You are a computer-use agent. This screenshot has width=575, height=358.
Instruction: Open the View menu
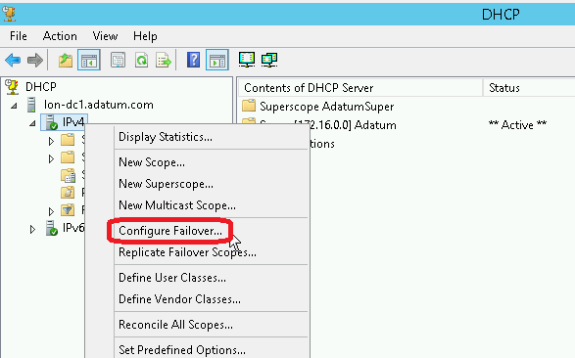[105, 36]
